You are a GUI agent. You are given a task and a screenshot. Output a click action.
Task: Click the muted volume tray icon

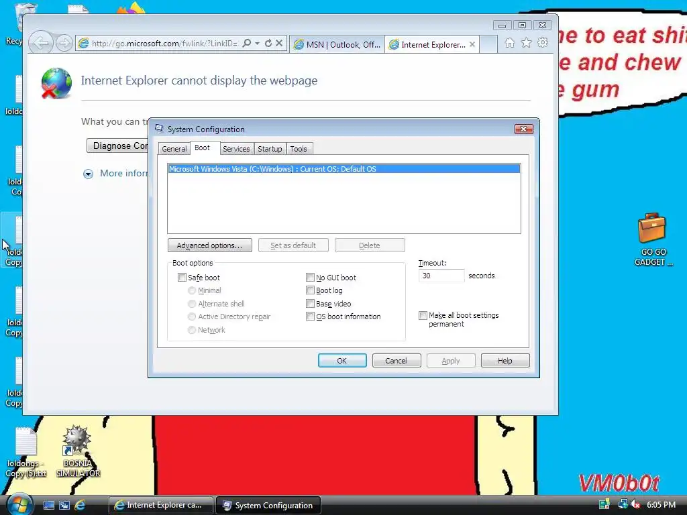(635, 505)
